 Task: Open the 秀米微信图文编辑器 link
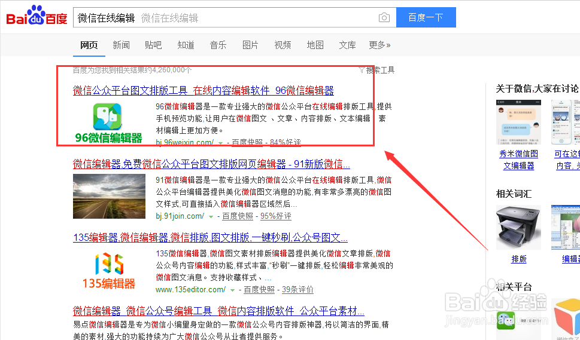point(518,160)
